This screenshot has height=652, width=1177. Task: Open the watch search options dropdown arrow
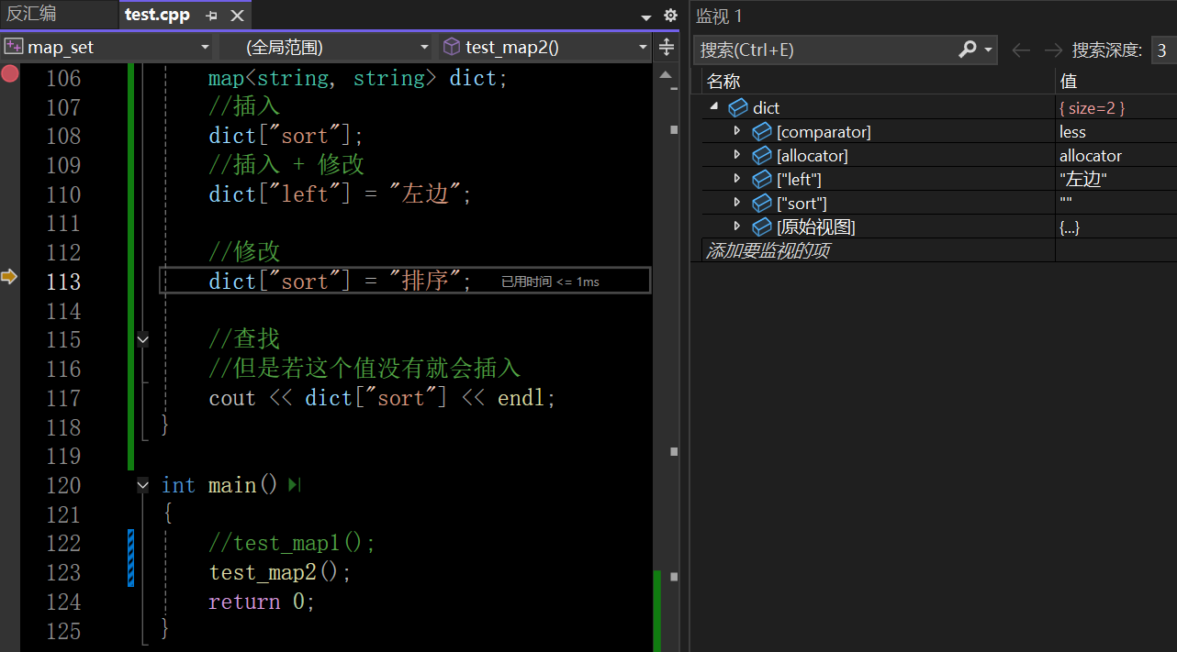tap(989, 50)
